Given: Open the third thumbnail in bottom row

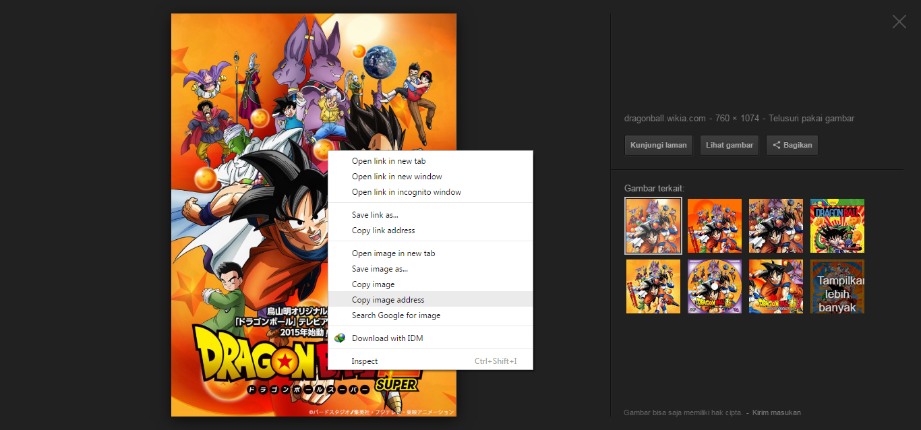Looking at the screenshot, I should click(776, 286).
